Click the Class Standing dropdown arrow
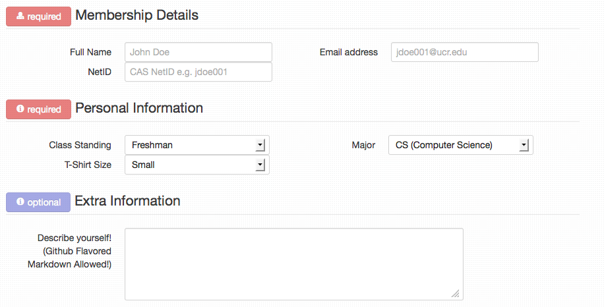 (x=260, y=145)
